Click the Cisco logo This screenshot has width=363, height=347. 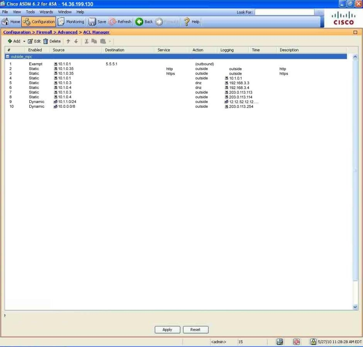[x=344, y=19]
